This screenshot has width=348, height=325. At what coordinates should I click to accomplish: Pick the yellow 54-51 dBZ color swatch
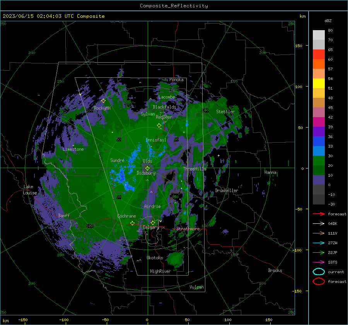click(x=319, y=83)
